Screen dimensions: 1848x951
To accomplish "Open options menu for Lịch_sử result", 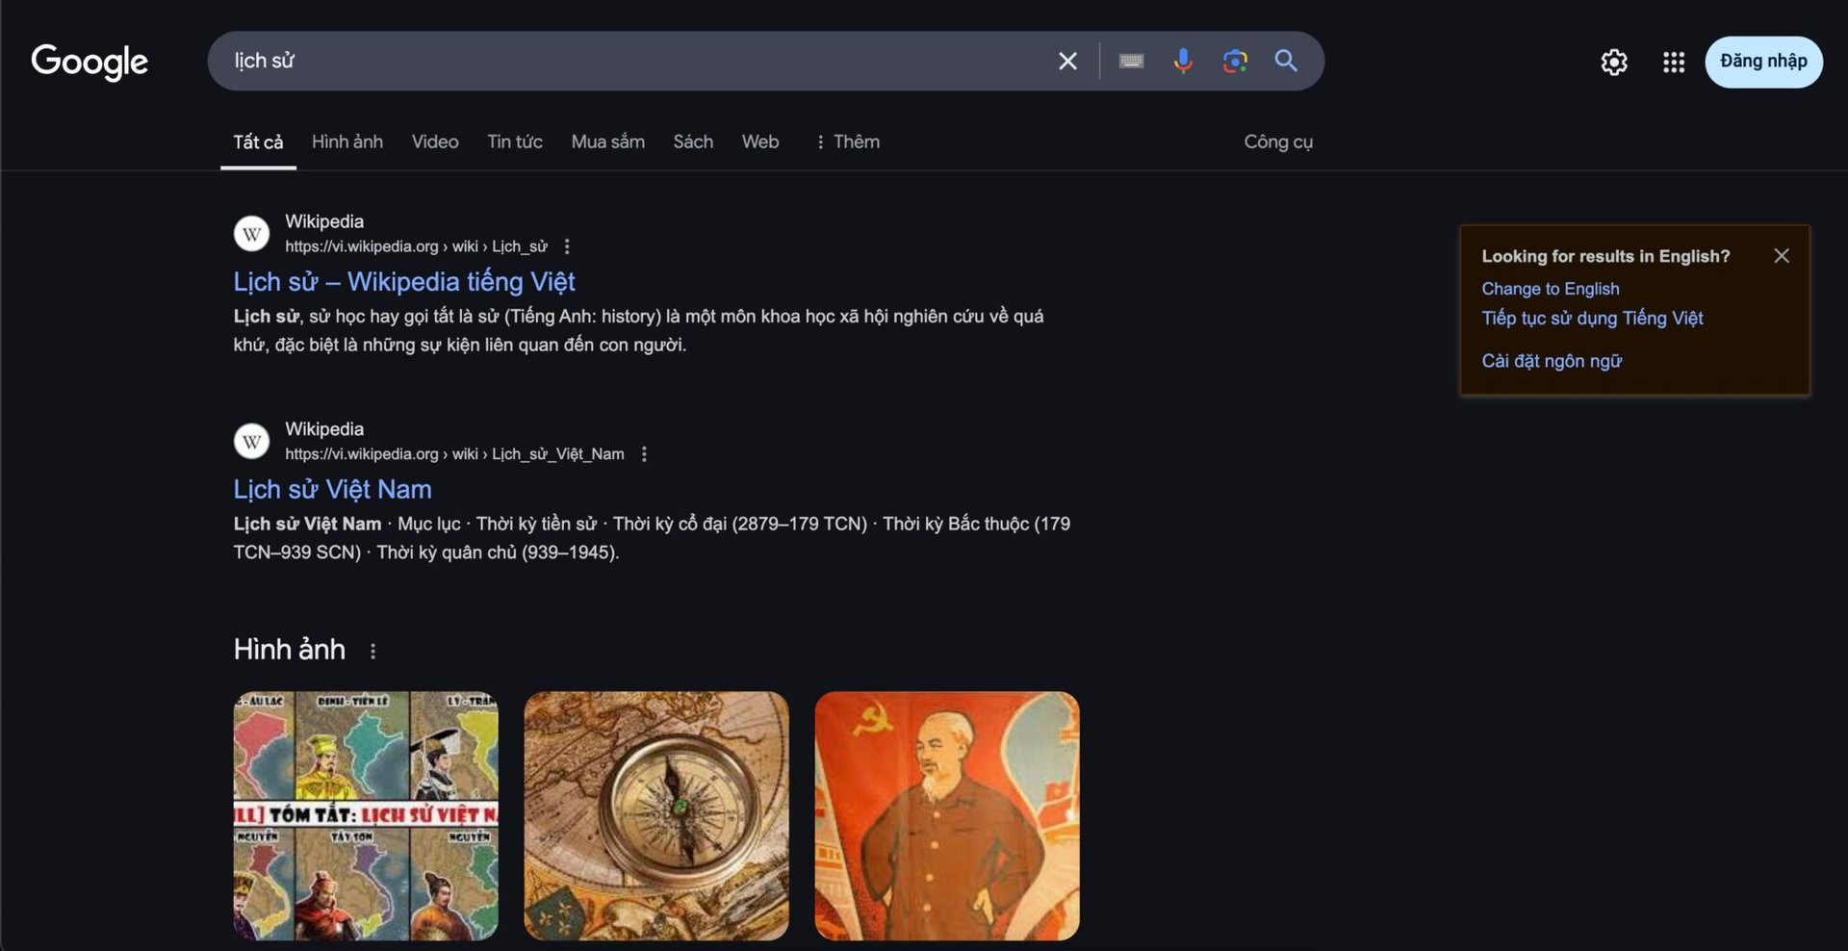I will coord(567,247).
